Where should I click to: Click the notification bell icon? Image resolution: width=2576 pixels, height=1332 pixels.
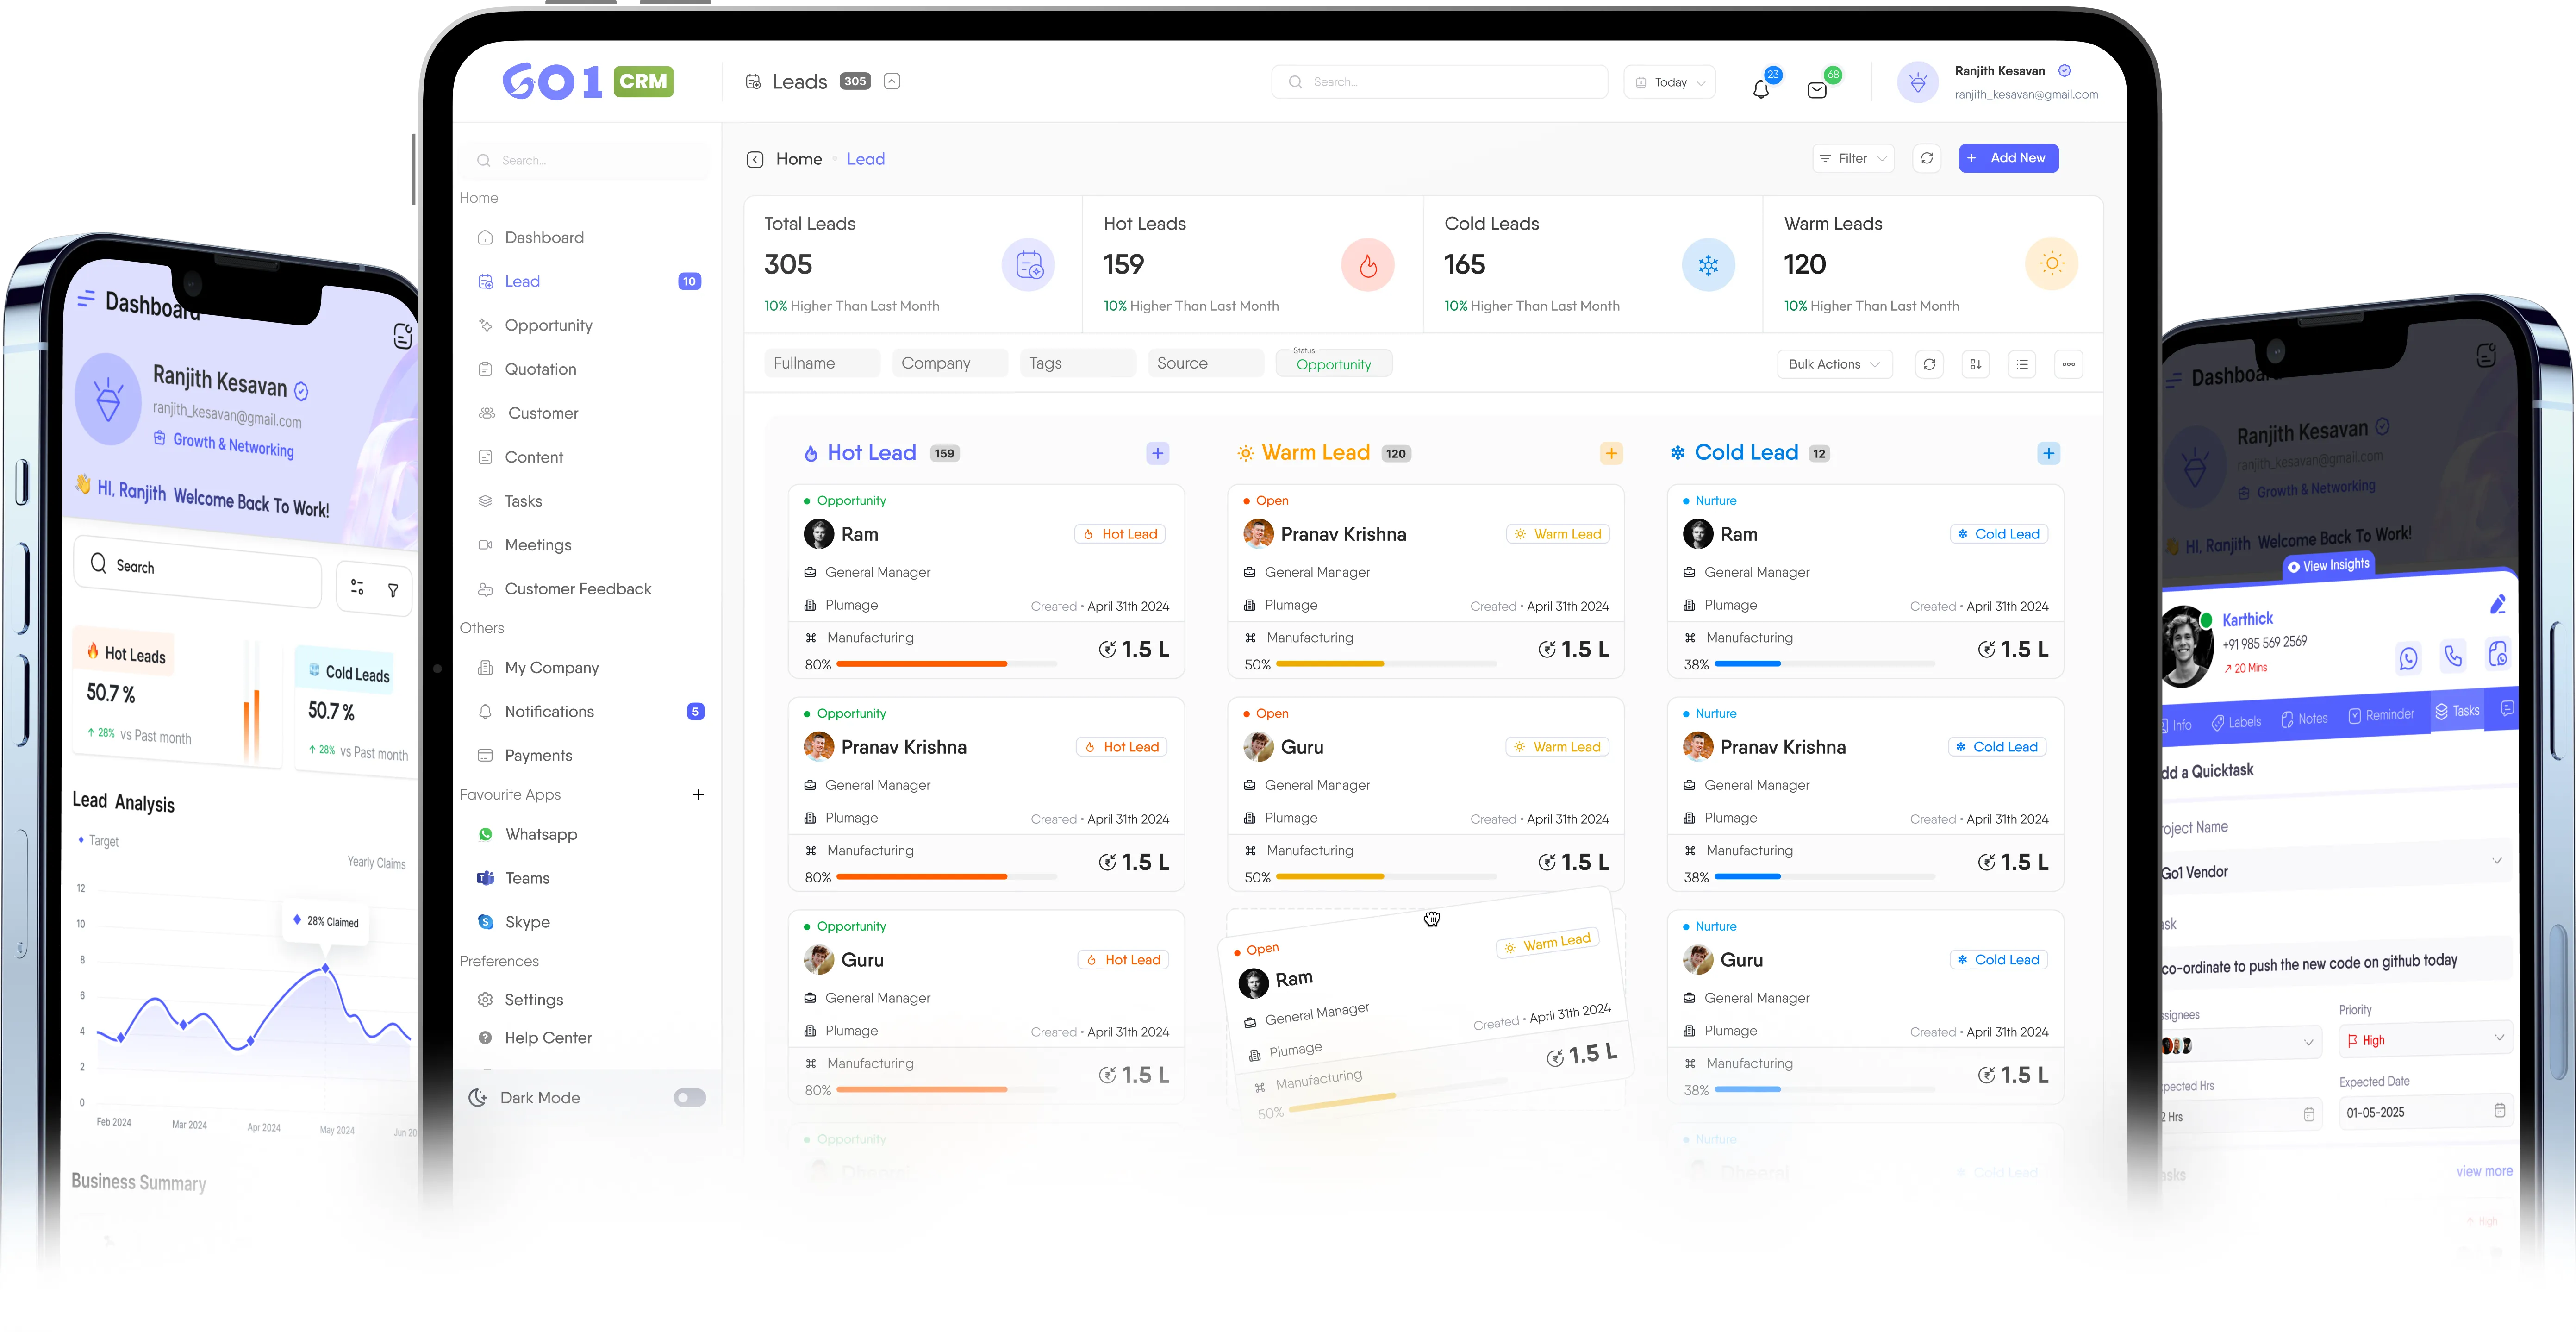point(1761,89)
